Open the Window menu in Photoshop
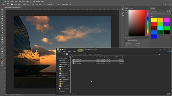The image size is (172, 96). pyautogui.click(x=38, y=1)
